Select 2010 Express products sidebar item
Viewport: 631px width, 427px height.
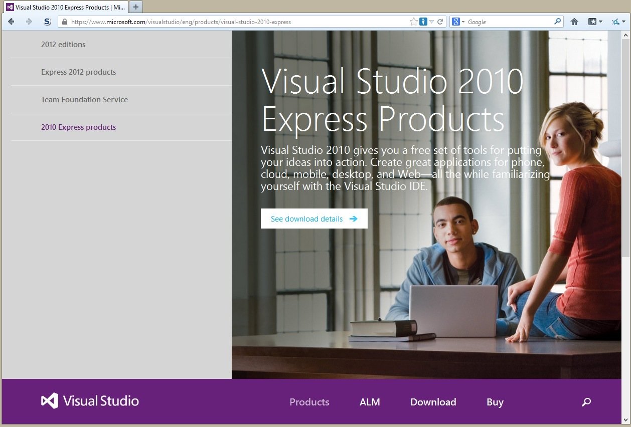click(78, 127)
